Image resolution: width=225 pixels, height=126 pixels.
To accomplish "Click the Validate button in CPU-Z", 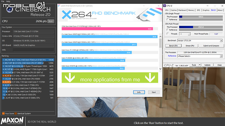I will tap(207, 65).
